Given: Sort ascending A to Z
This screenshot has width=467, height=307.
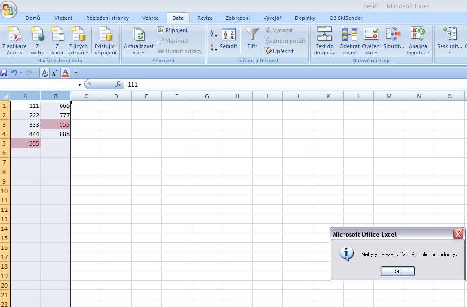Looking at the screenshot, I should [213, 34].
